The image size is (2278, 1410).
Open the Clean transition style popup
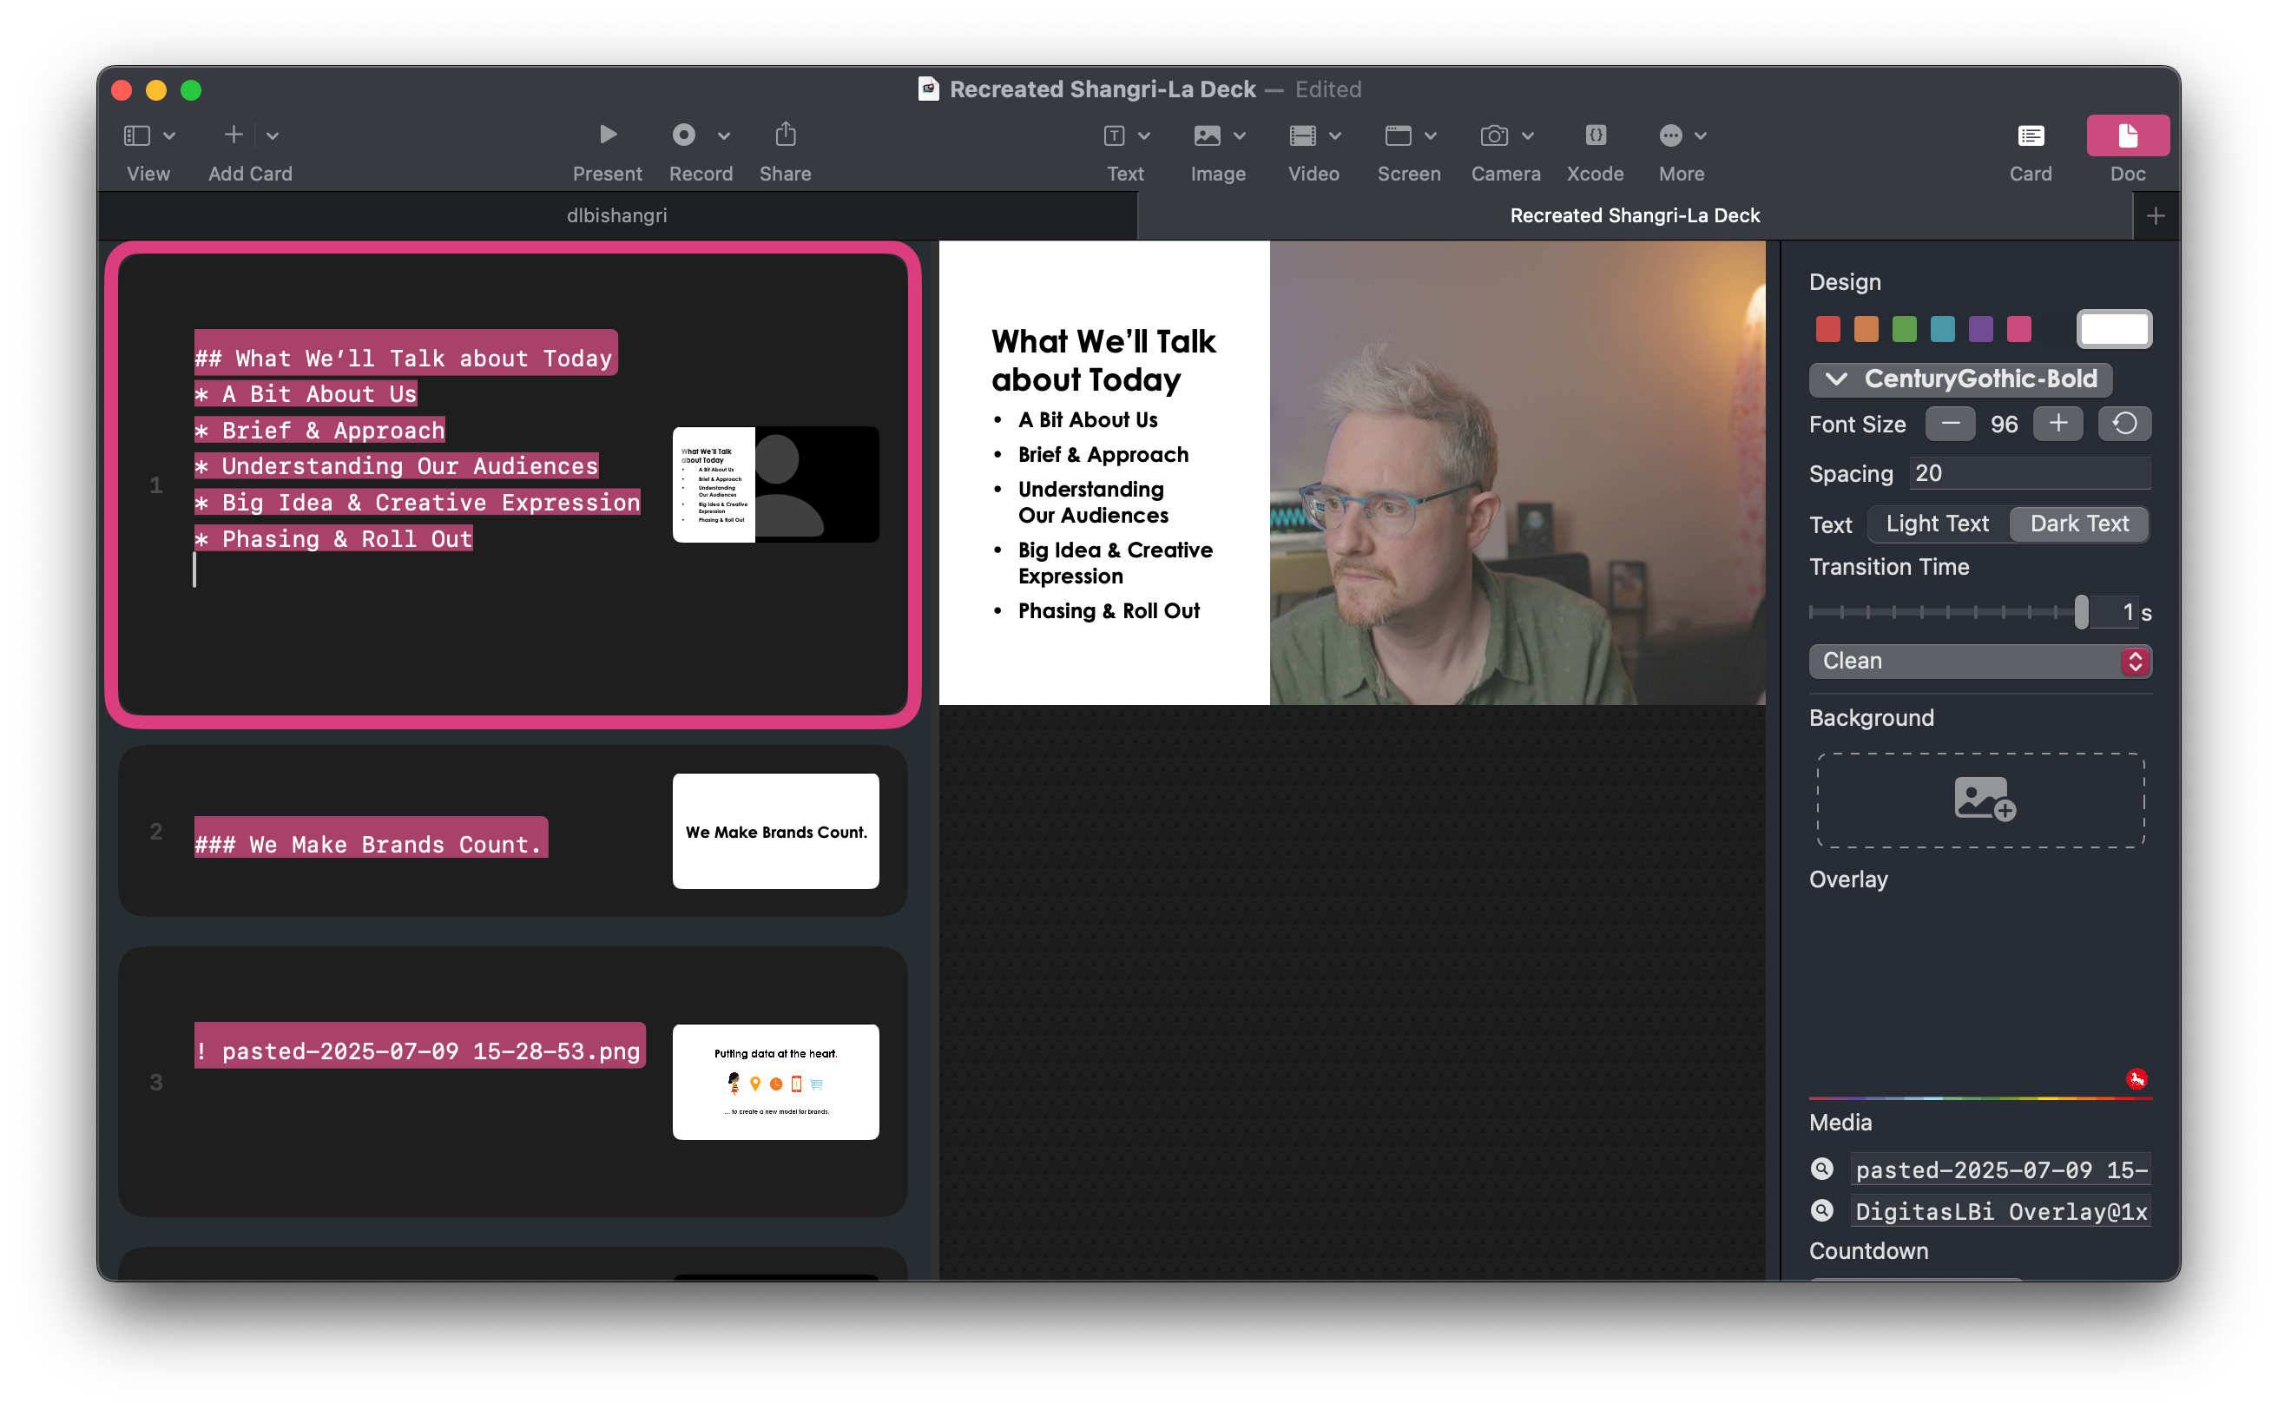pos(1979,662)
